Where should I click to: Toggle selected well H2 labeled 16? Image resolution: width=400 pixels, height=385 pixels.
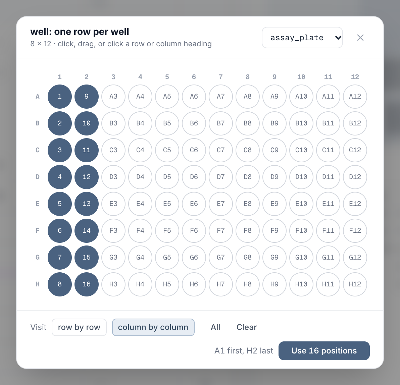point(87,284)
